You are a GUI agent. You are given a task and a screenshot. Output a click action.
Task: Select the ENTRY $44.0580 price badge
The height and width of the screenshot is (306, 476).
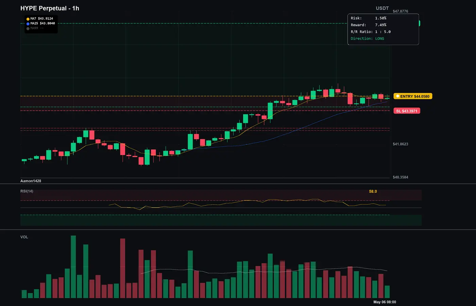pyautogui.click(x=413, y=96)
